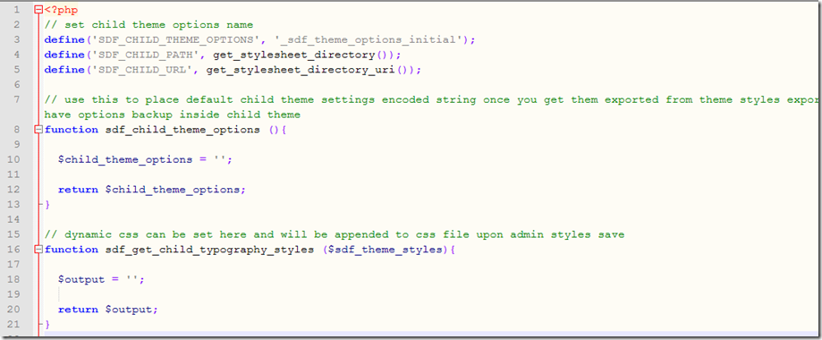Click the return keyword on line 12
The width and height of the screenshot is (822, 340).
[78, 190]
